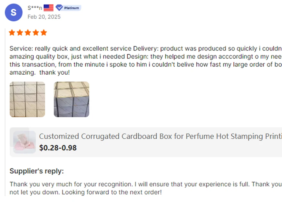This screenshot has width=282, height=202.
Task: Open the first review photo of boxes
Action: coord(27,99)
